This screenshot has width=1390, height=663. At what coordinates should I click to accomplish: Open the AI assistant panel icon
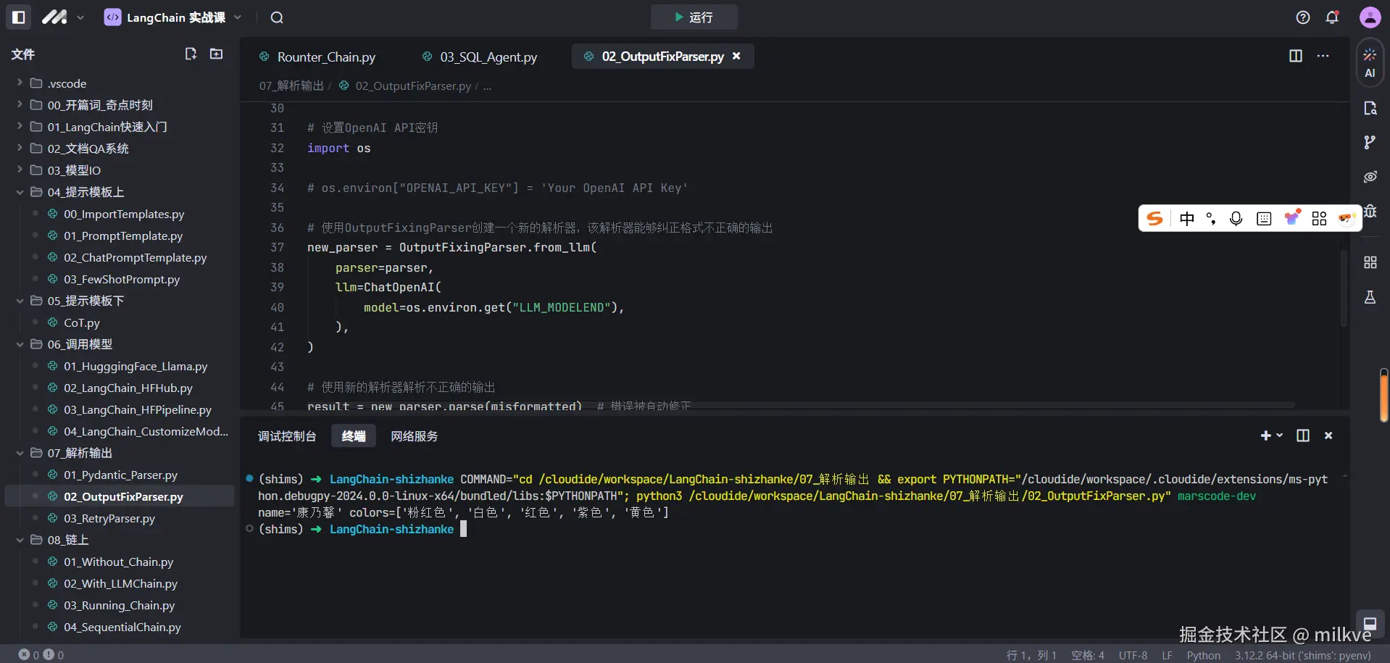(x=1369, y=63)
